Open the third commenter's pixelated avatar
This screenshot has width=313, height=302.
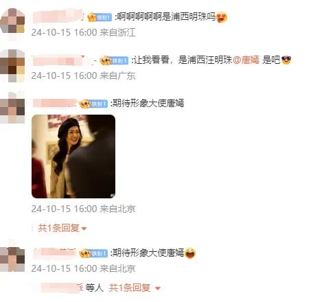coord(12,107)
